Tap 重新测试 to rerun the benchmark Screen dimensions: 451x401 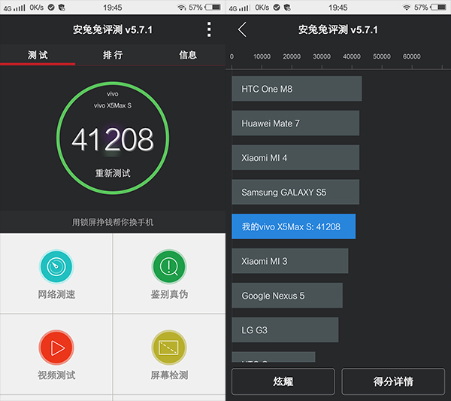(113, 173)
